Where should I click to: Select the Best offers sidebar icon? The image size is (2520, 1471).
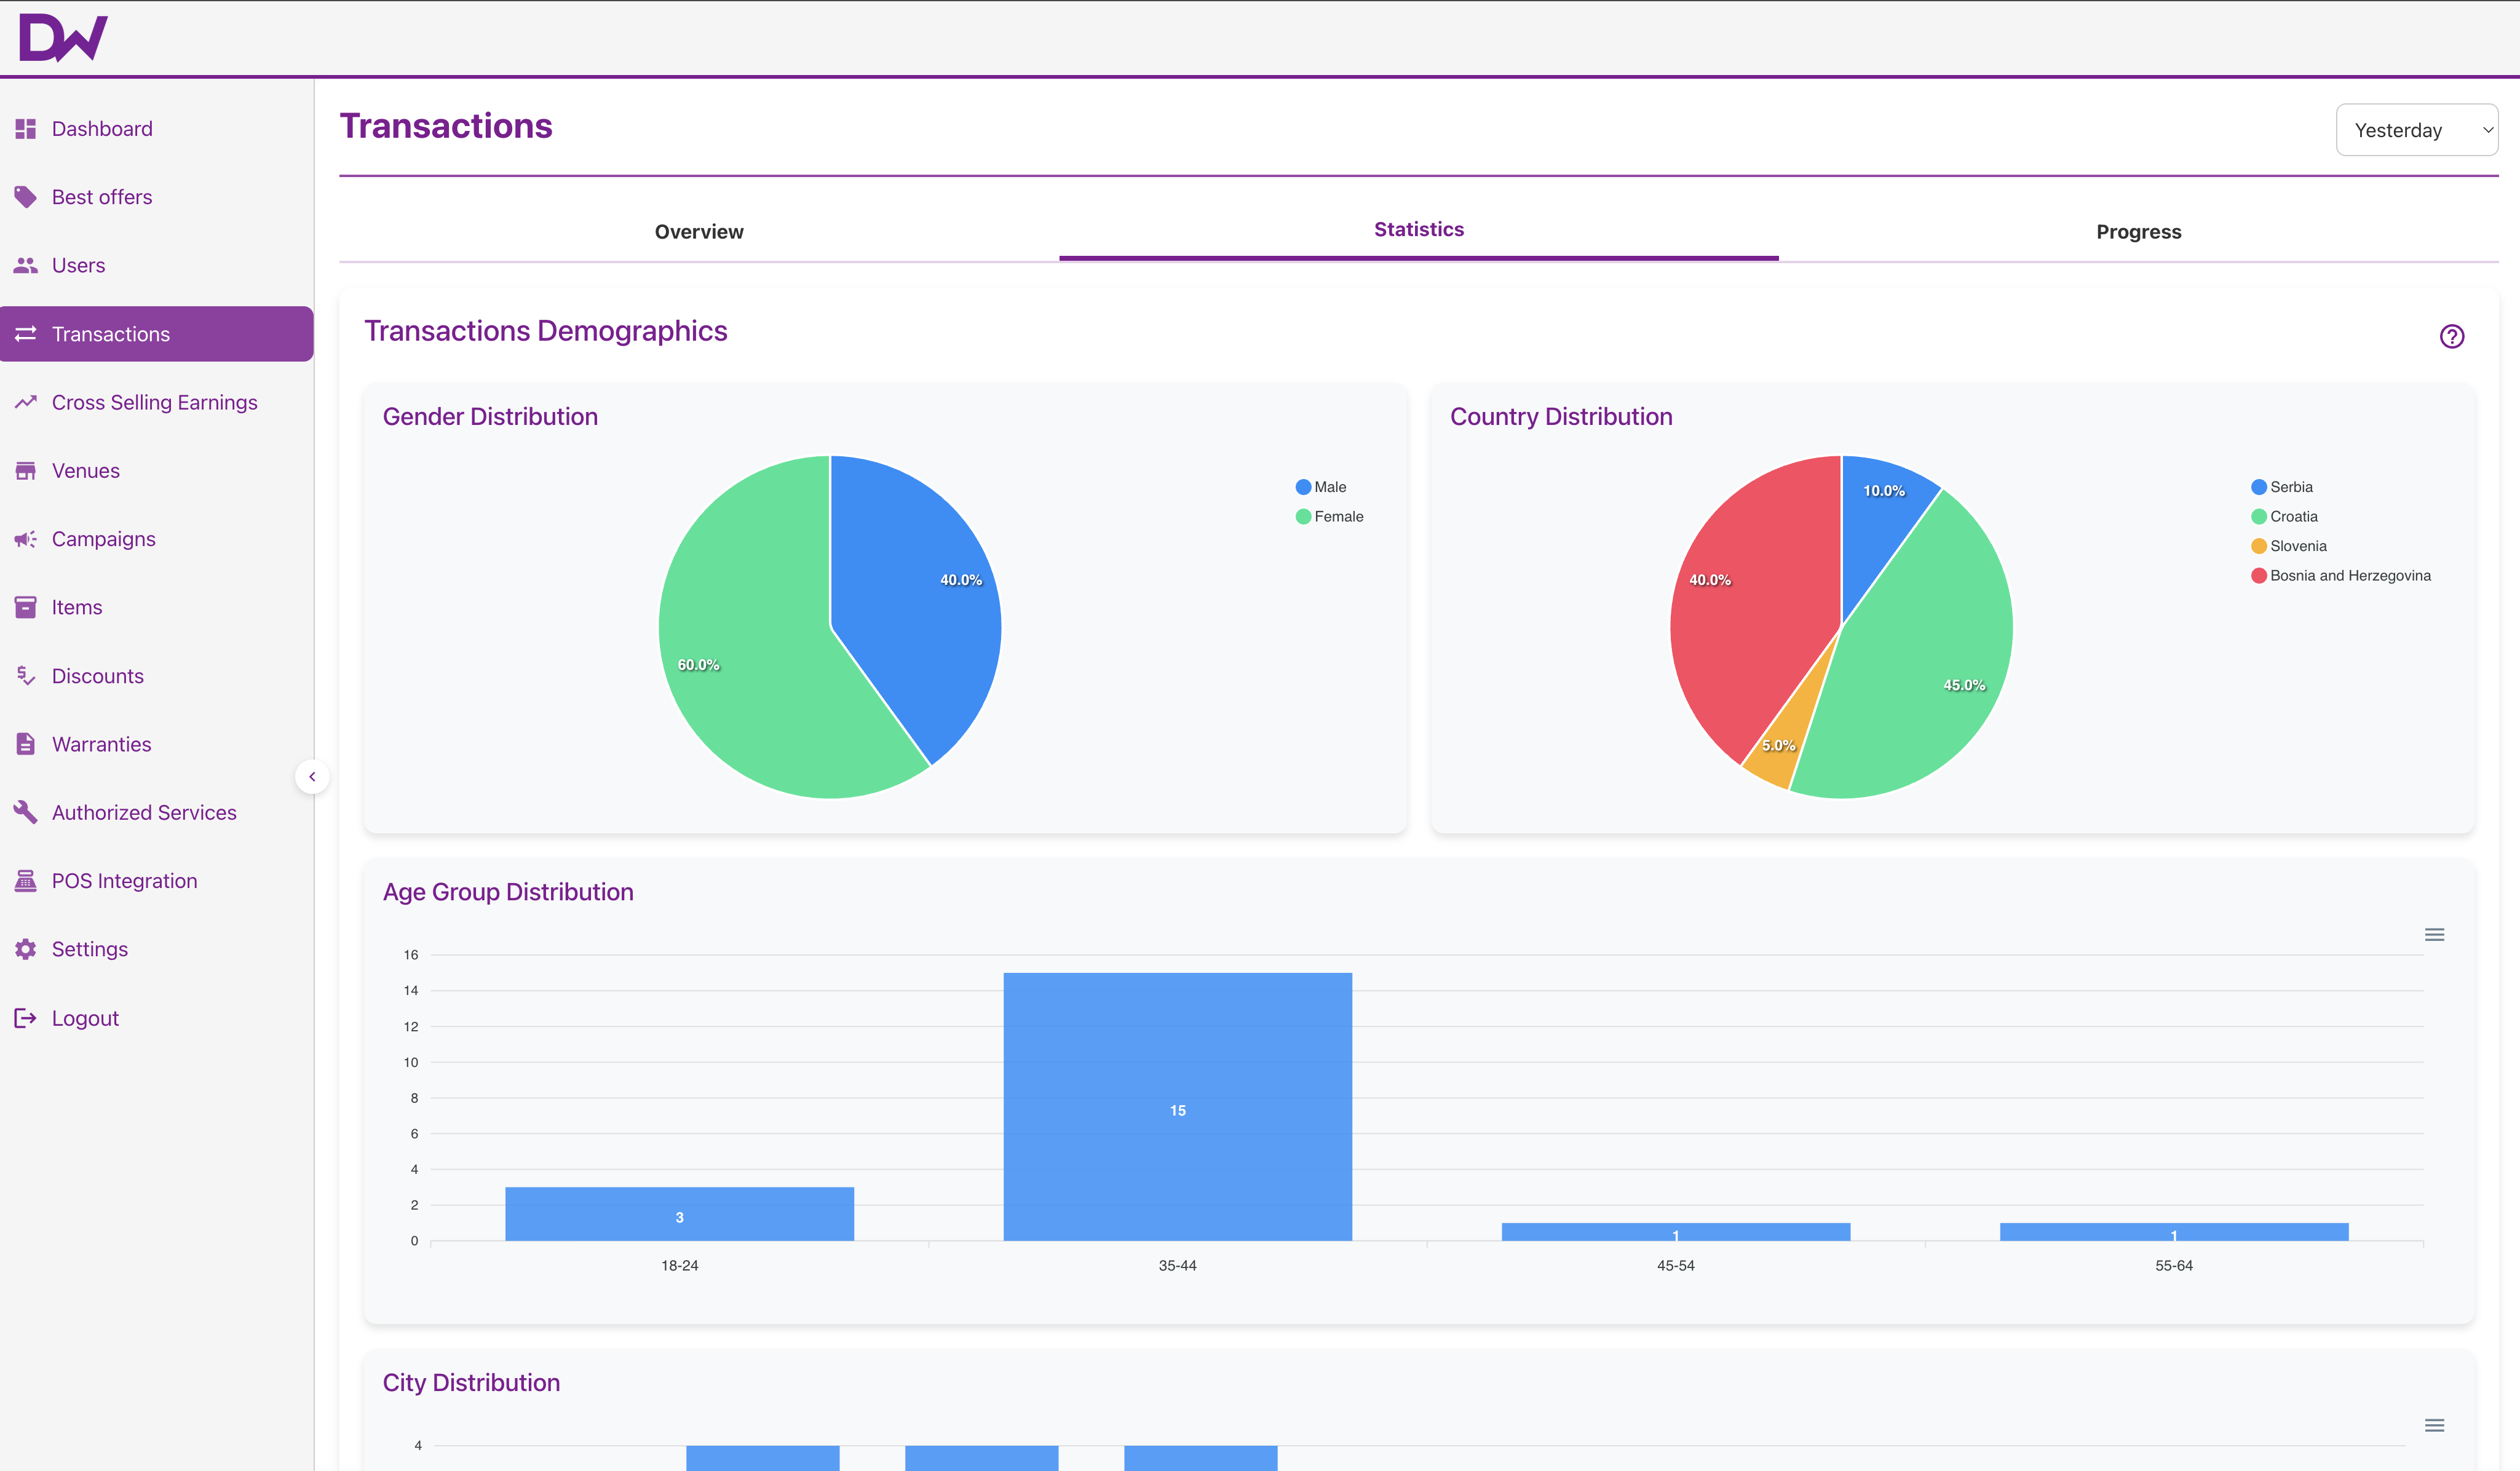pyautogui.click(x=26, y=196)
